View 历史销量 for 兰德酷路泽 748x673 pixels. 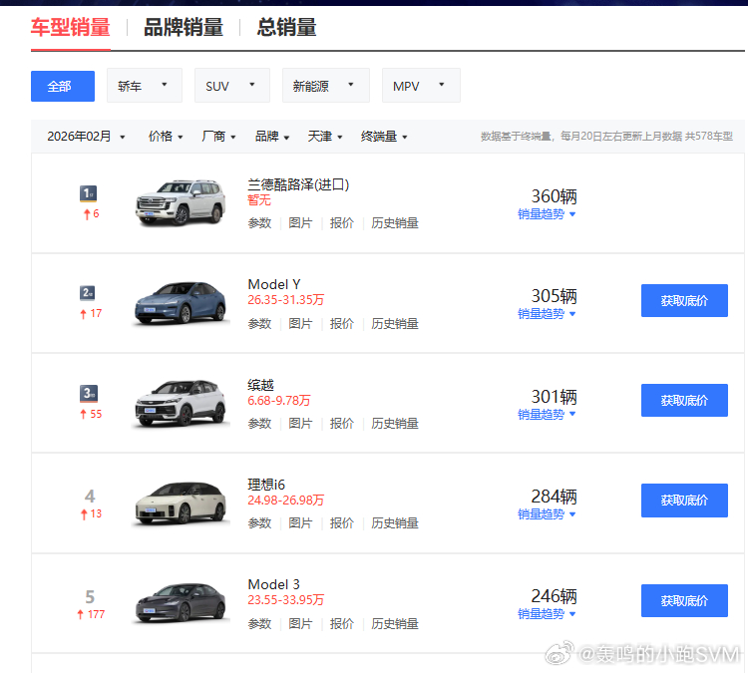coord(395,223)
